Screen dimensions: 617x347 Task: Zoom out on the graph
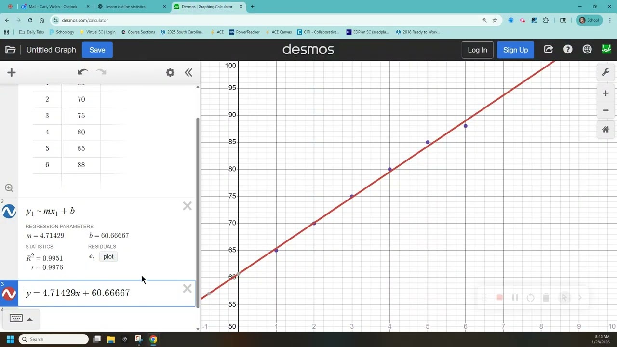pos(605,110)
